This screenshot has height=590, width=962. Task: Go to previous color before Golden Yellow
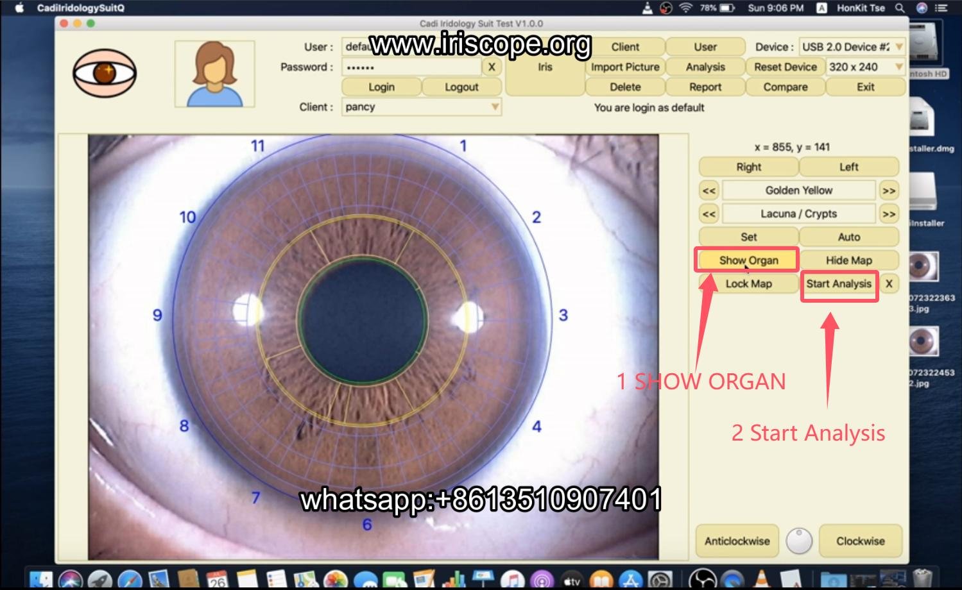[x=709, y=190]
